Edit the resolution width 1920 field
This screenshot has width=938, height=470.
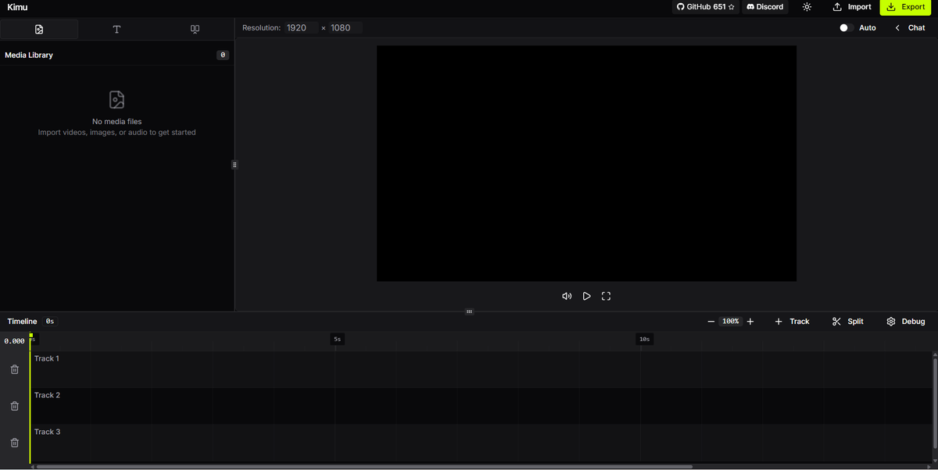coord(300,28)
